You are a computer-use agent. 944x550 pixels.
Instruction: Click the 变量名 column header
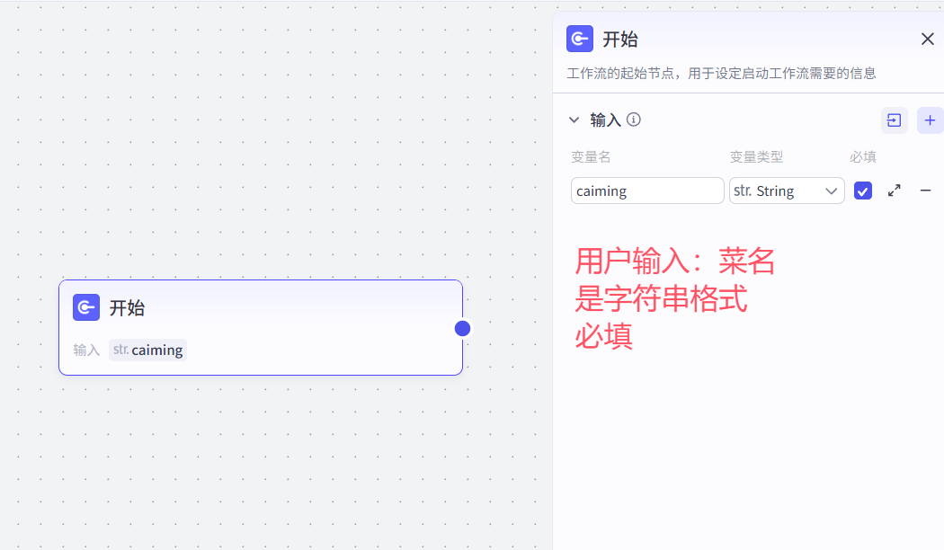click(x=591, y=157)
